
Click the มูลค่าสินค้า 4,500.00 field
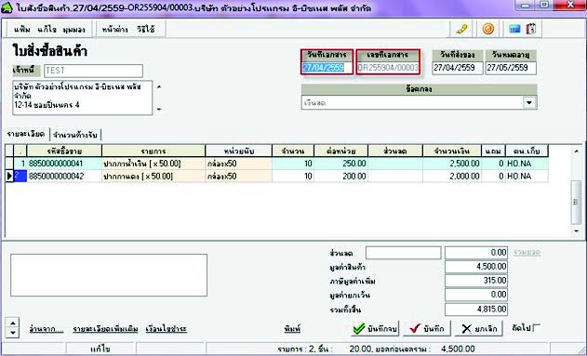476,267
